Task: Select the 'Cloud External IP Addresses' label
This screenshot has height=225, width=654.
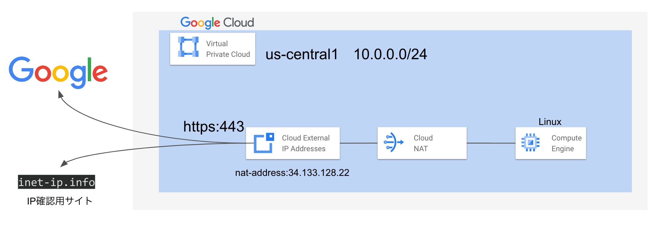Action: [306, 143]
